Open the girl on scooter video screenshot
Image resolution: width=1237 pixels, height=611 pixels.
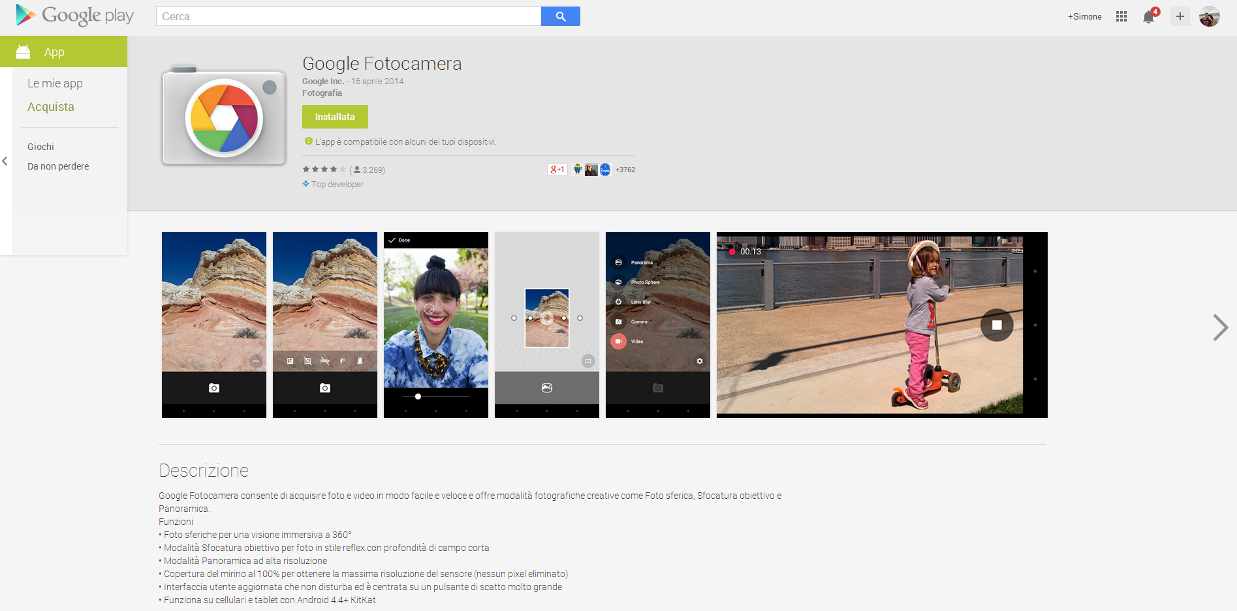click(882, 325)
